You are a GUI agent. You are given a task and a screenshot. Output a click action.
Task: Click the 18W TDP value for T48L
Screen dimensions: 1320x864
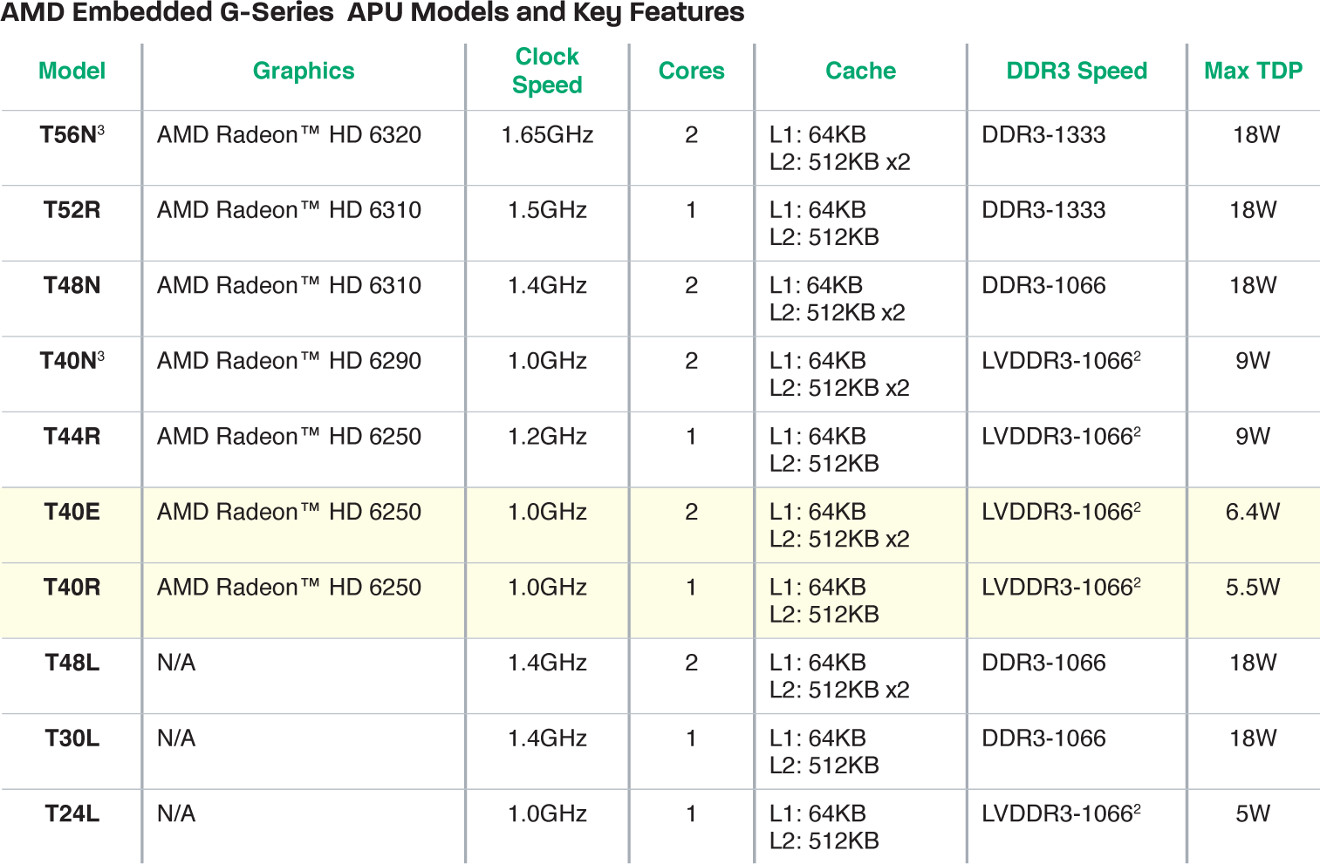[x=1253, y=663]
